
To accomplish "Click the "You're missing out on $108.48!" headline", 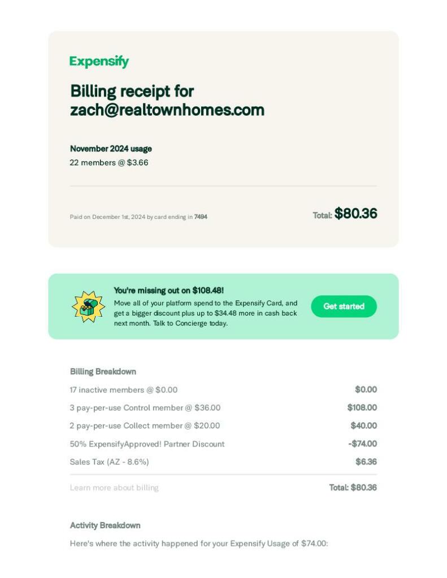I will pyautogui.click(x=168, y=290).
